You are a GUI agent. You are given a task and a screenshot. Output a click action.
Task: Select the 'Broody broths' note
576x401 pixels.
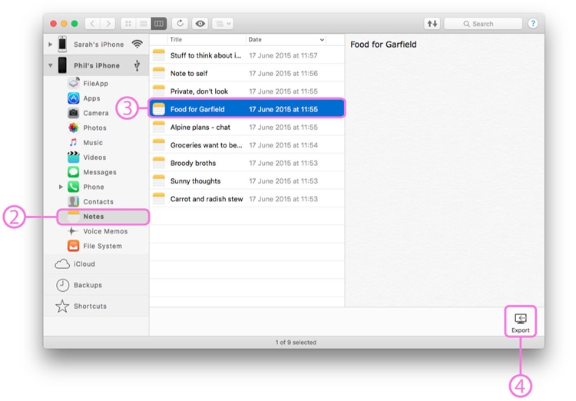point(247,163)
